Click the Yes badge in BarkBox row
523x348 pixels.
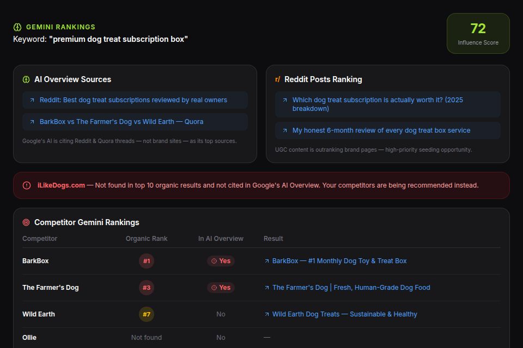pyautogui.click(x=221, y=261)
